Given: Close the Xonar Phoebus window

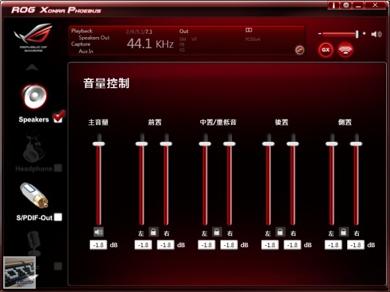Looking at the screenshot, I should [375, 5].
